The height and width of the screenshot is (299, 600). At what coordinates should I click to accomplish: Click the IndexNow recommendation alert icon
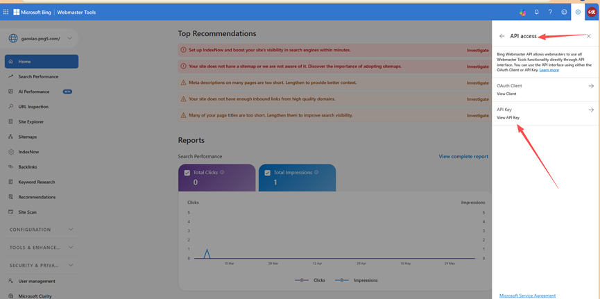[183, 50]
